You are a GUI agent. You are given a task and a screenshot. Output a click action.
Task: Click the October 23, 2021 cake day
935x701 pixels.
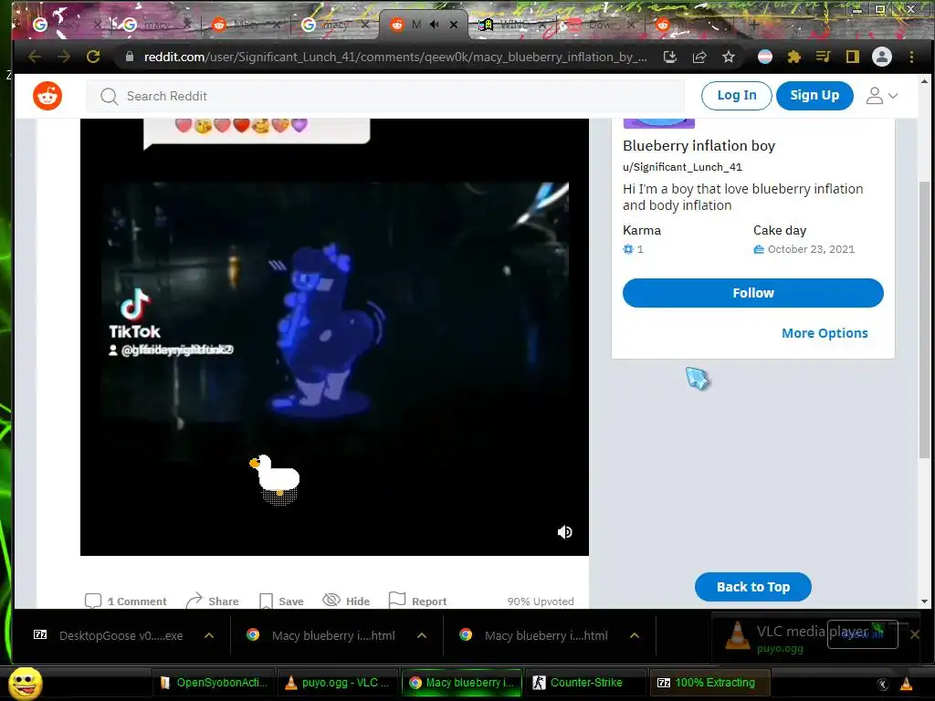point(811,249)
